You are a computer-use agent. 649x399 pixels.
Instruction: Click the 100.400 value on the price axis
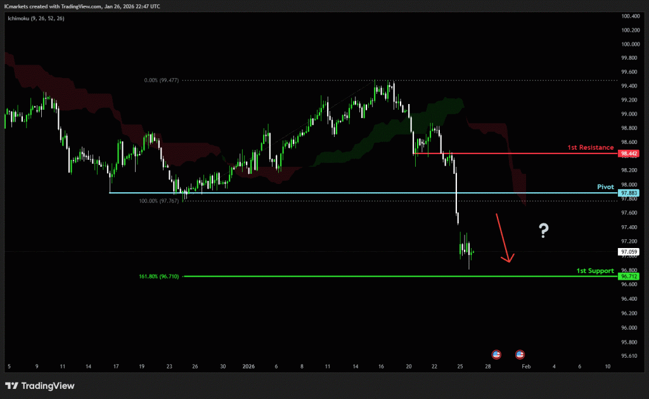pos(629,16)
